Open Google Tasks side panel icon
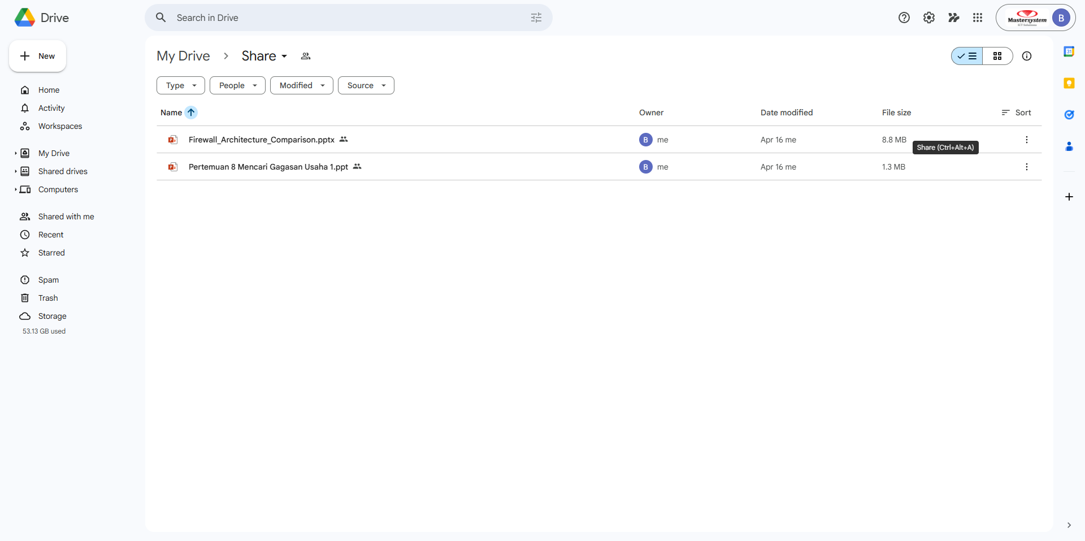Image resolution: width=1085 pixels, height=541 pixels. [1069, 115]
